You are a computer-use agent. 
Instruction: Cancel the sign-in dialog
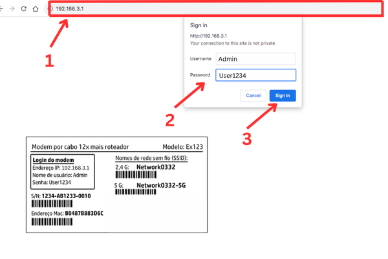coord(253,96)
